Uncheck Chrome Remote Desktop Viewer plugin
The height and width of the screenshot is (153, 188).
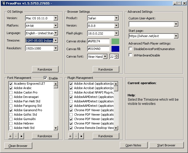pyautogui.click(x=71, y=128)
